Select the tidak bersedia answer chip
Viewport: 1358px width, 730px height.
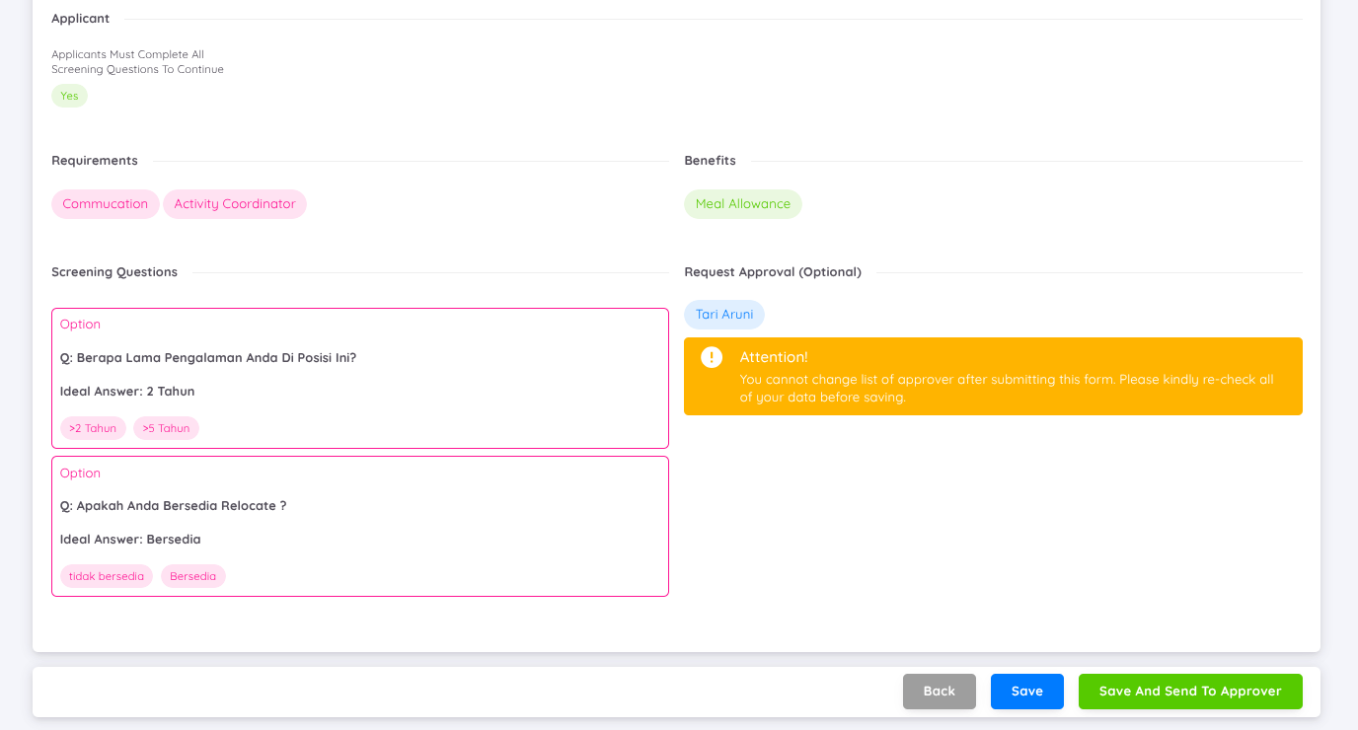pyautogui.click(x=107, y=576)
